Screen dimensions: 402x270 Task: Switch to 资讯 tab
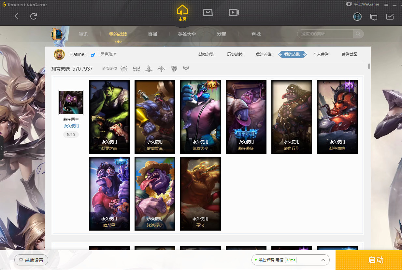tap(83, 34)
